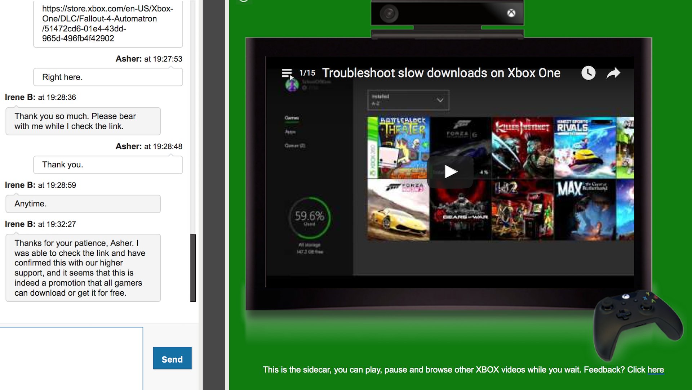Click the '1/15' playlist counter on video
692x390 pixels.
(x=307, y=73)
